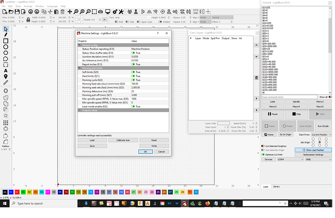Click the Zoom to frame selection icon
Image resolution: width=335 pixels, height=218 pixels.
[94, 12]
